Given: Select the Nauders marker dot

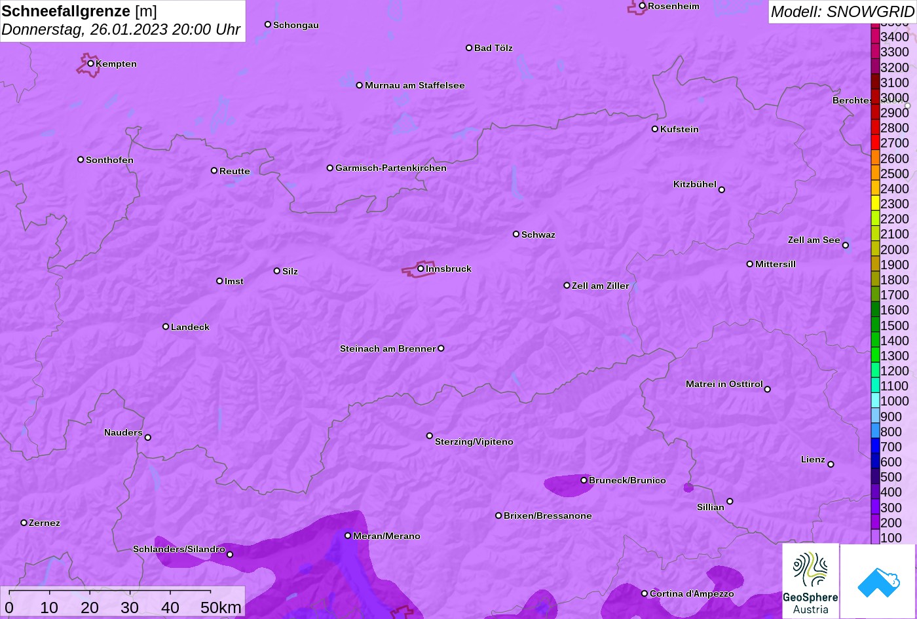Looking at the screenshot, I should point(147,438).
